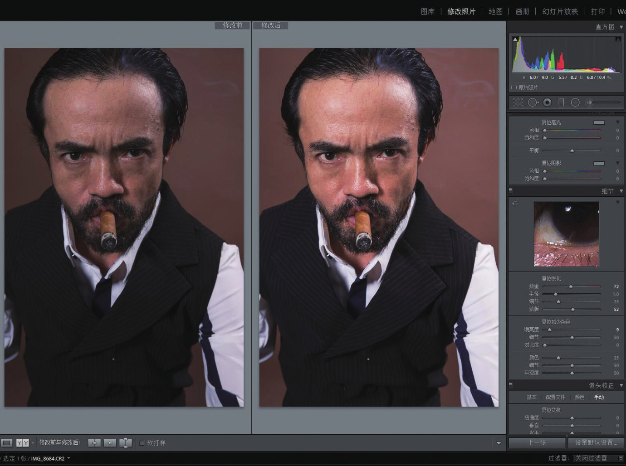The image size is (626, 466).
Task: Select the red eye correction tool
Action: pos(548,102)
